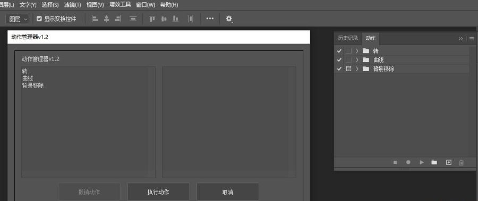Click the align right edges icon
The width and height of the screenshot is (478, 201).
click(x=118, y=19)
